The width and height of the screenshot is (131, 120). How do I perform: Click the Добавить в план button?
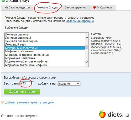point(22,92)
